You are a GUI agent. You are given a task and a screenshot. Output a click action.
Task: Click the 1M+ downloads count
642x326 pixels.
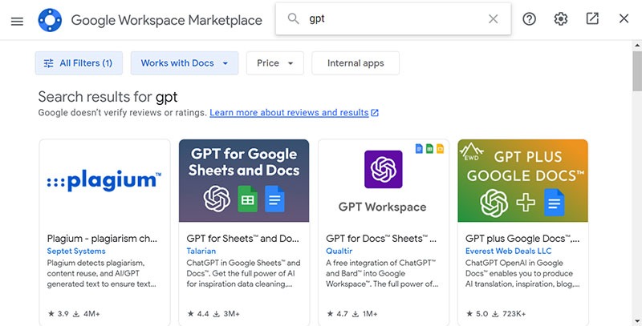[365, 314]
